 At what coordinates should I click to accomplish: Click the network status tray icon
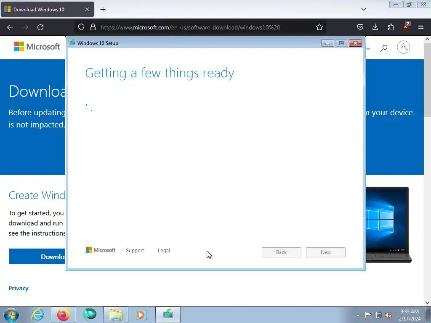(x=378, y=315)
